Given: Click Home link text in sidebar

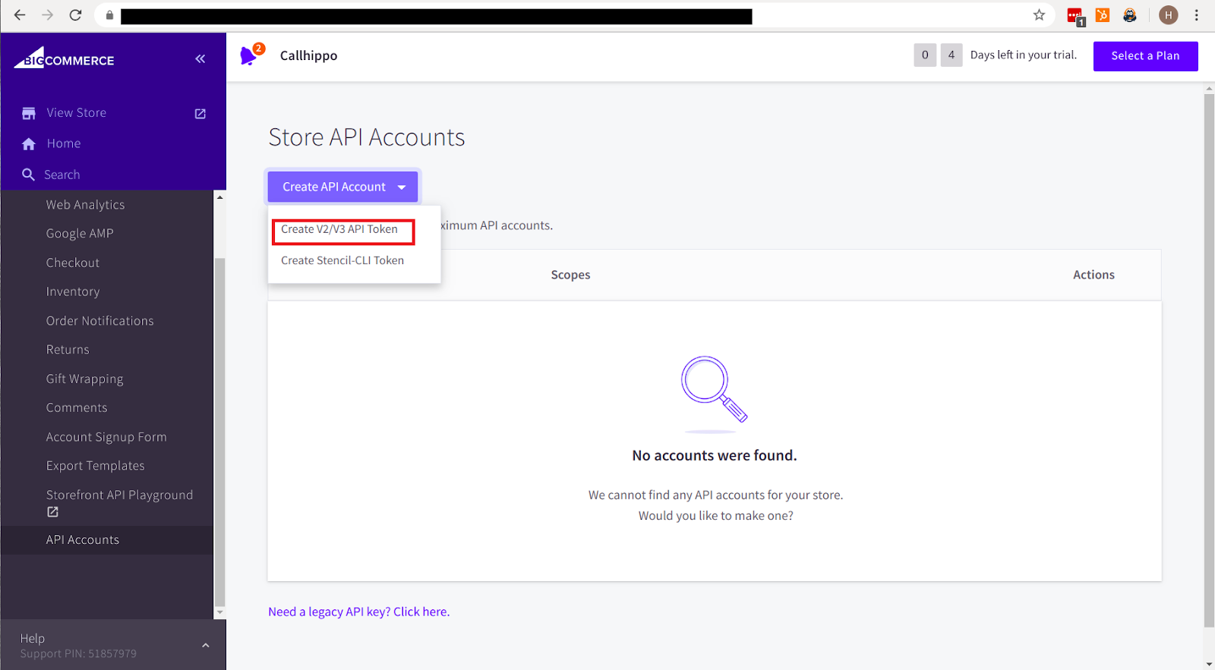Looking at the screenshot, I should pyautogui.click(x=64, y=143).
